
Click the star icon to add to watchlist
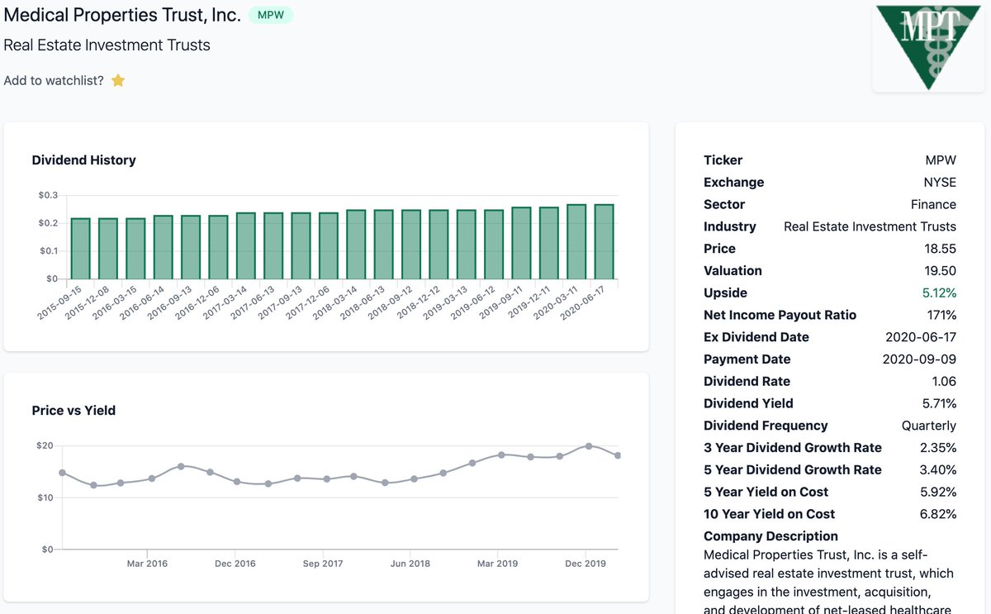point(118,80)
